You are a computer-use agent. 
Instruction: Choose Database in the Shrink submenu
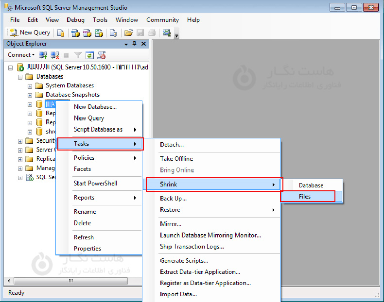click(x=311, y=185)
